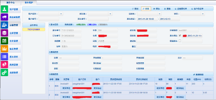
Task: Open the 起运地 filter dropdown
Action: (x=110, y=14)
